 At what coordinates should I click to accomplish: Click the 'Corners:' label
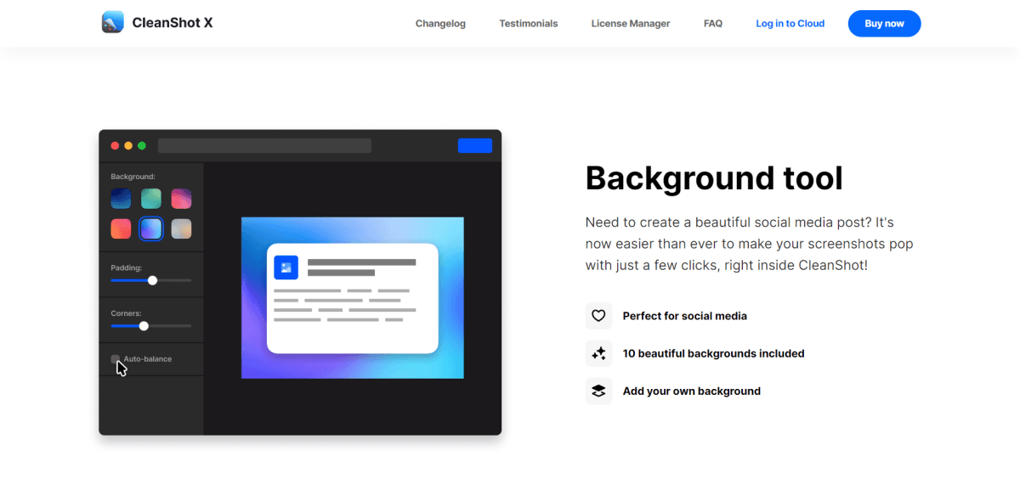(x=126, y=313)
